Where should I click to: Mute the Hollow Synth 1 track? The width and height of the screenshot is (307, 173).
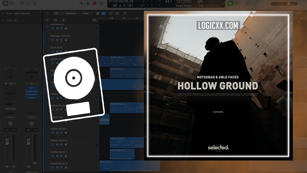(x=57, y=133)
